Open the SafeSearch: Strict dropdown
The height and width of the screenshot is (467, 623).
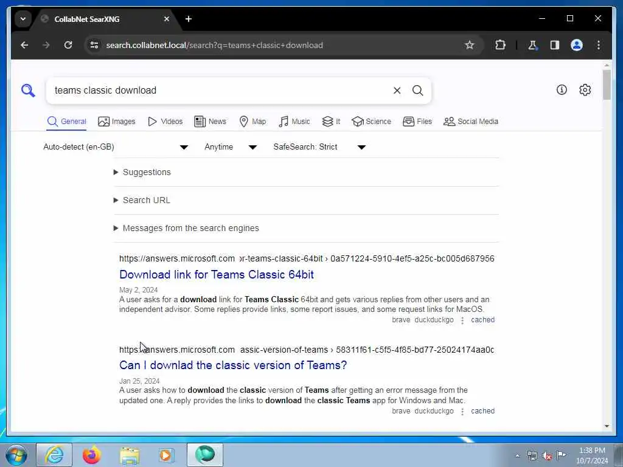coord(319,147)
